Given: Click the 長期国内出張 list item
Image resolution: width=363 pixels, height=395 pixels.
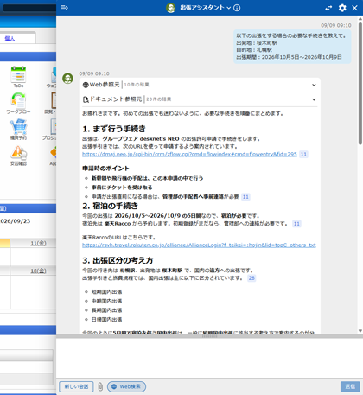Looking at the screenshot, I should click(106, 310).
